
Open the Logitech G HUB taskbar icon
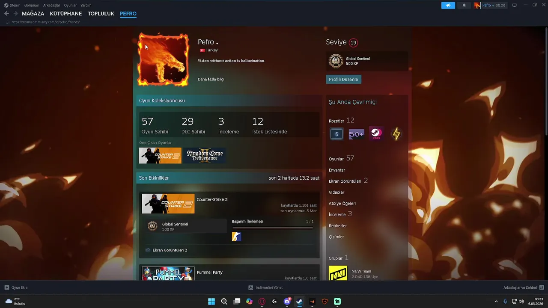coord(274,302)
